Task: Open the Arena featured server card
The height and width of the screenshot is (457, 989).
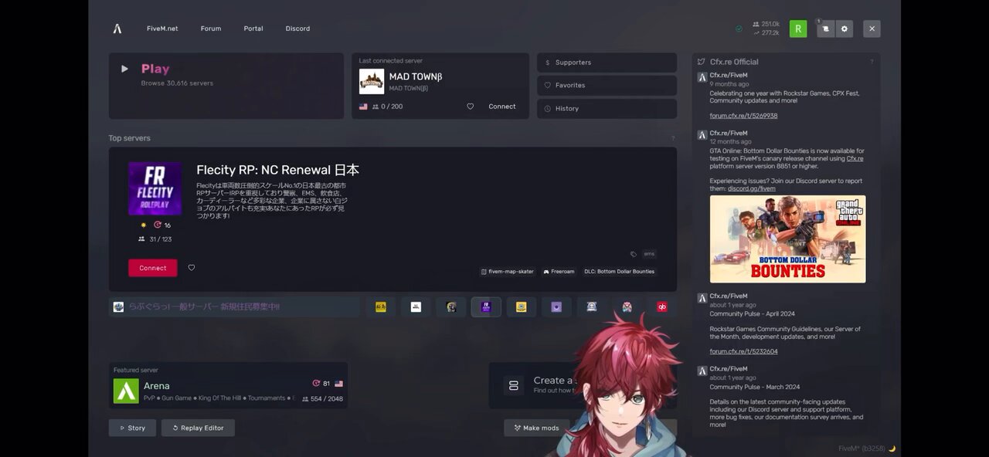Action: click(228, 385)
